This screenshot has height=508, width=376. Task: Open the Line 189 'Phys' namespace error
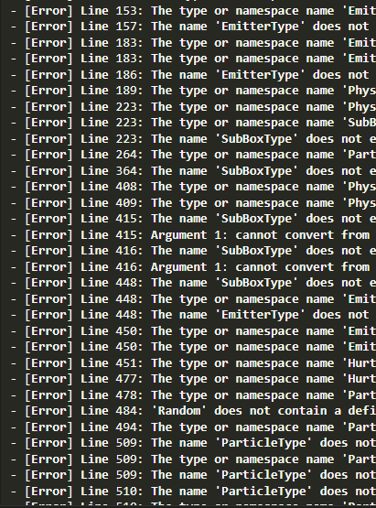click(193, 91)
